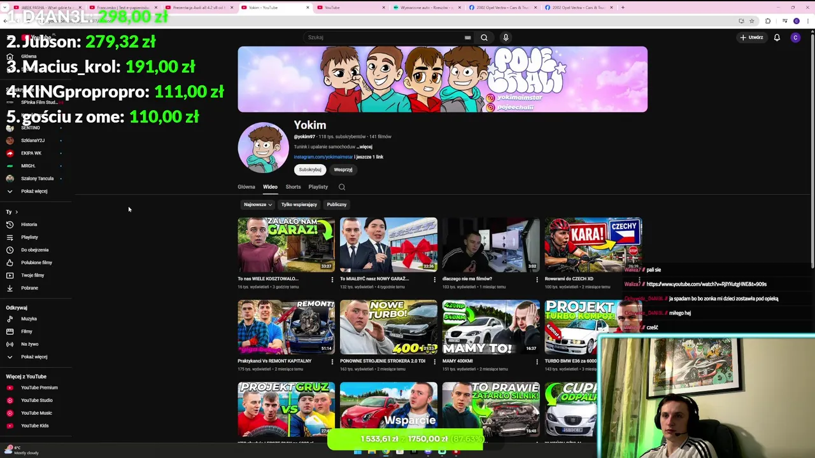The image size is (815, 458).
Task: Open Twoje filmy in sidebar
Action: (32, 275)
